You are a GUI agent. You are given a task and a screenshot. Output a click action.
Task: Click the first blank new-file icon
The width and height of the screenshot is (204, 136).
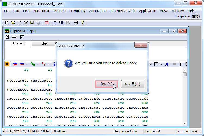[x=7, y=23]
